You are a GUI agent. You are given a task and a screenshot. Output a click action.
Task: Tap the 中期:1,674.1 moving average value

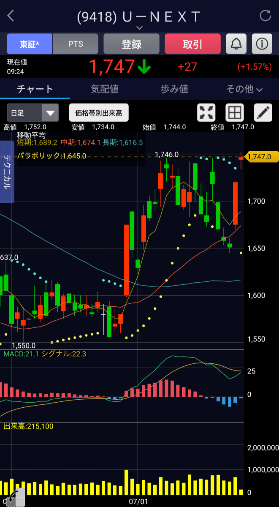[x=81, y=143]
